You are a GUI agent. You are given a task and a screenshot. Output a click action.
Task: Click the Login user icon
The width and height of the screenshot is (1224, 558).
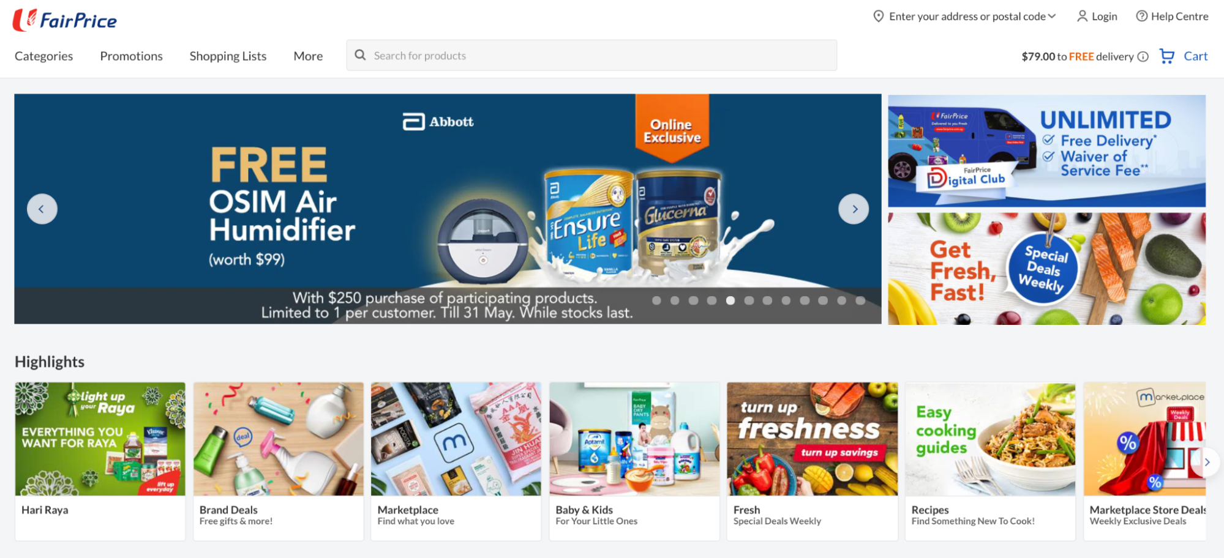point(1083,17)
